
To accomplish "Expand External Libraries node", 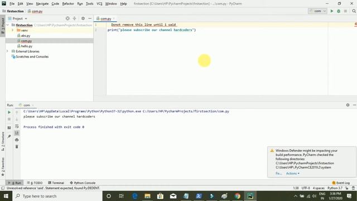I will tap(7, 51).
